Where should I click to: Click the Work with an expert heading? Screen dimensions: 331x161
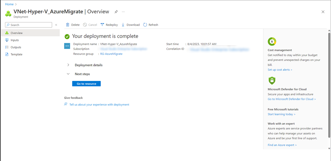click(281, 124)
